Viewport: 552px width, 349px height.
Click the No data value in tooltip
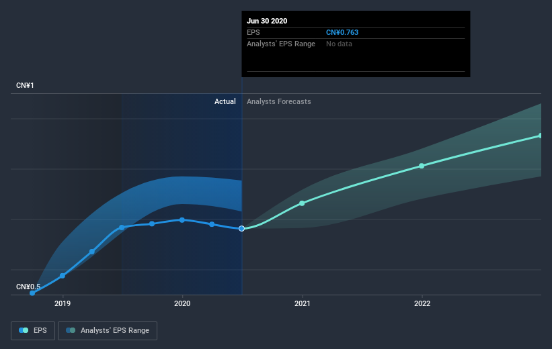pos(339,44)
